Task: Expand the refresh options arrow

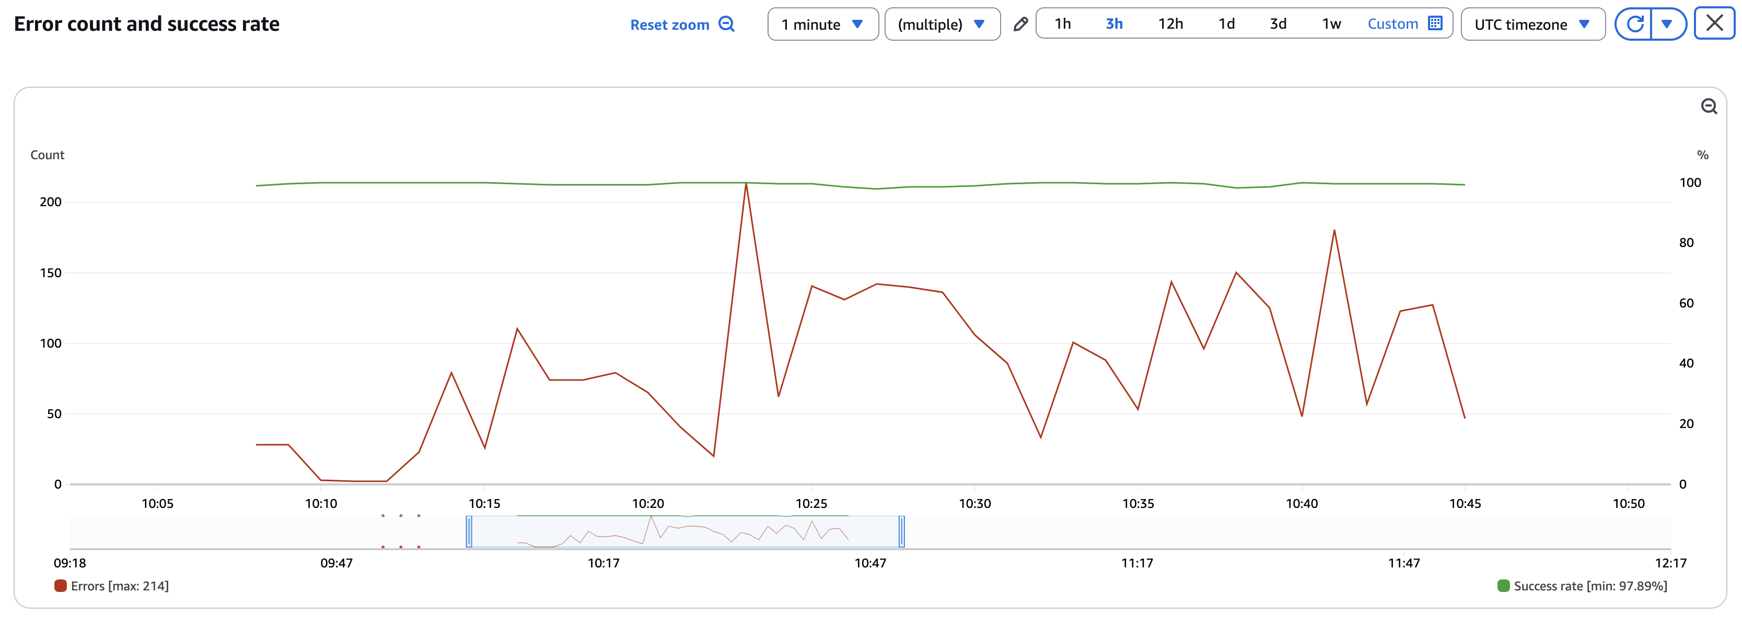Action: (x=1667, y=25)
